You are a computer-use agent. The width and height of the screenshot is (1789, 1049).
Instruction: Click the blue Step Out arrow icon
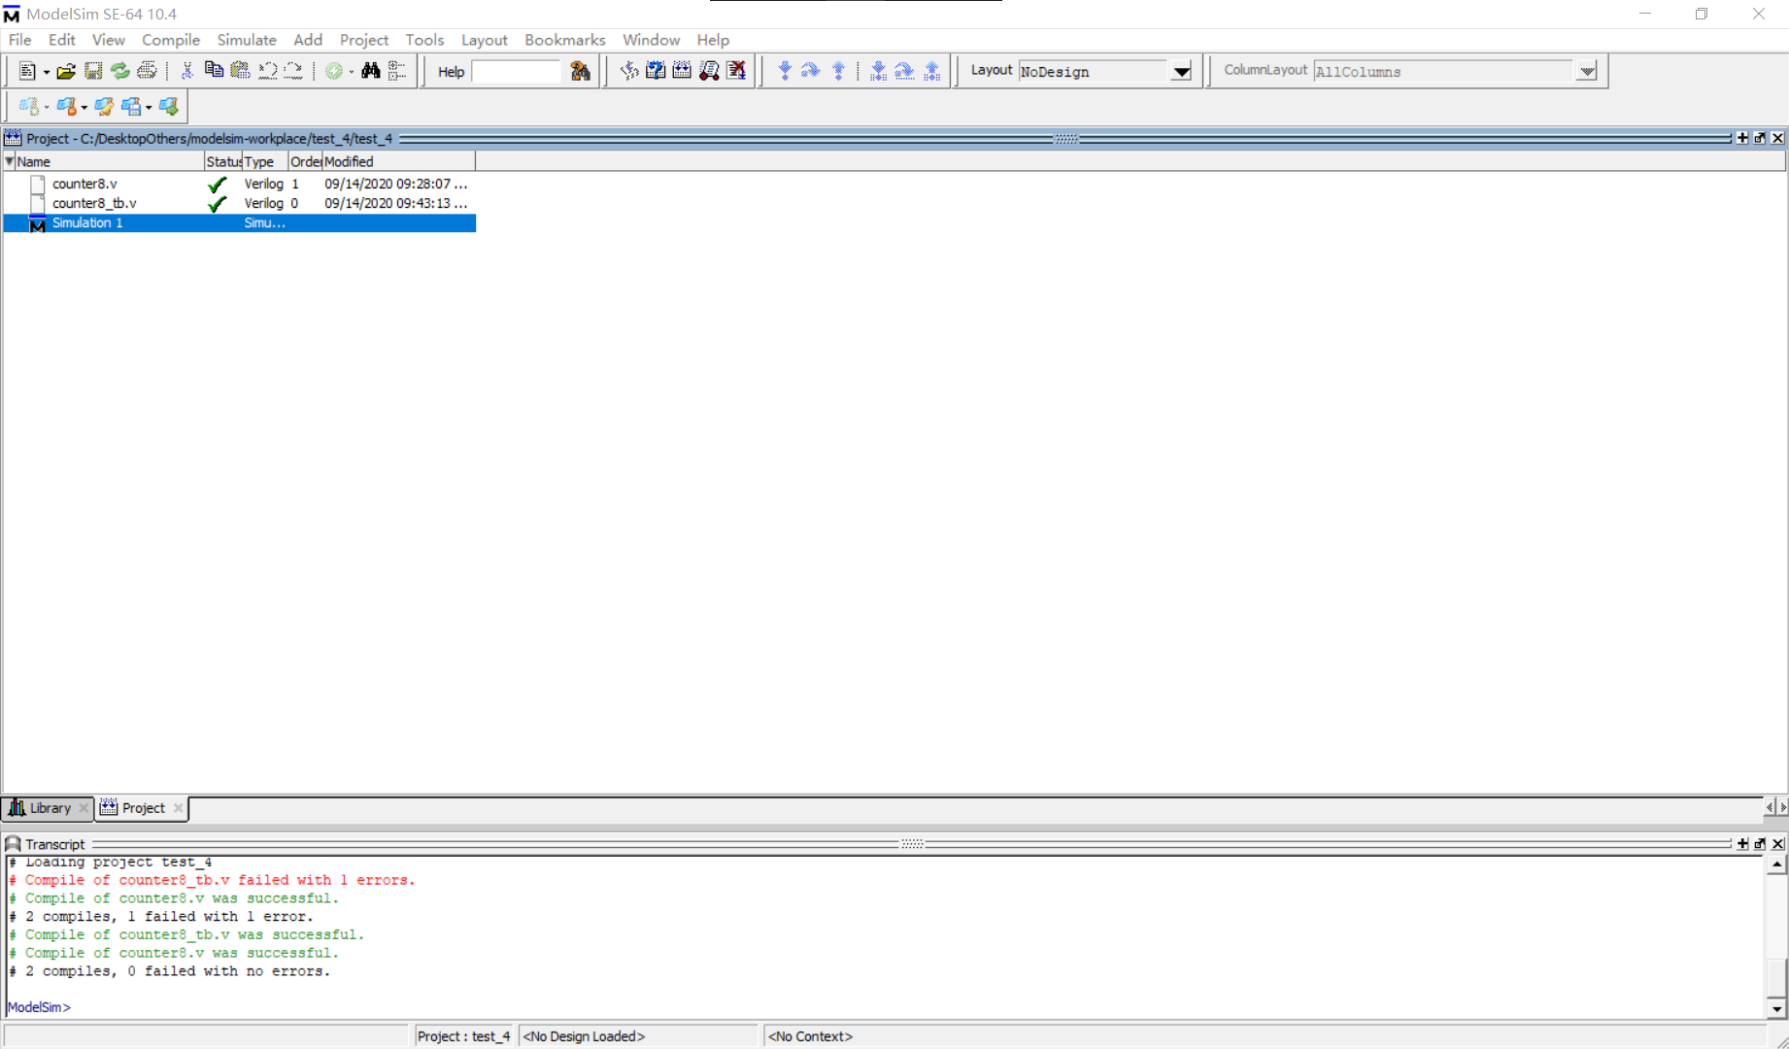pos(839,71)
